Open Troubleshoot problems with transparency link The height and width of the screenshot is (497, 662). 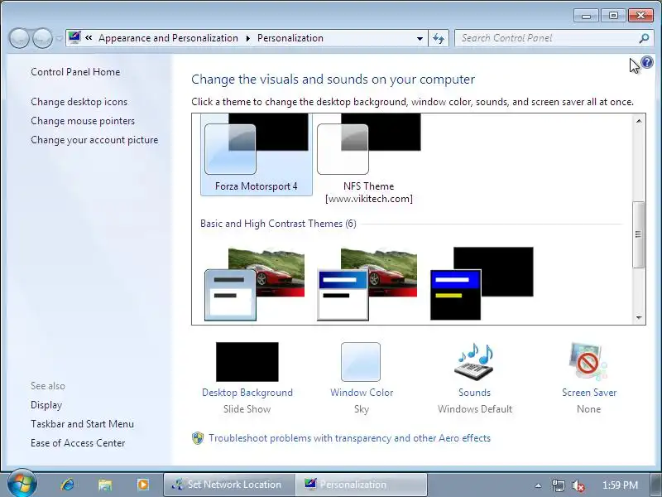[349, 438]
